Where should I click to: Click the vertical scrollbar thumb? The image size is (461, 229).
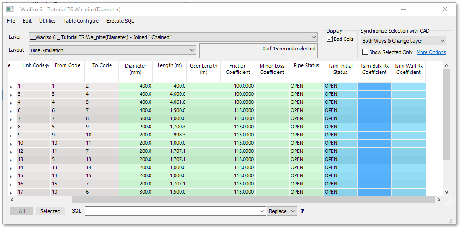click(446, 114)
